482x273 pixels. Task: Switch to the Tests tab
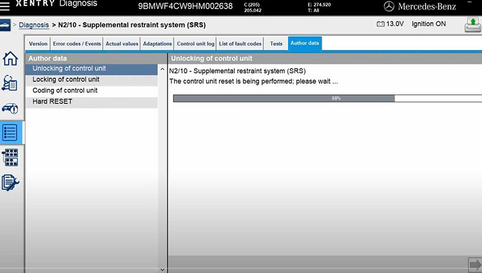(276, 44)
